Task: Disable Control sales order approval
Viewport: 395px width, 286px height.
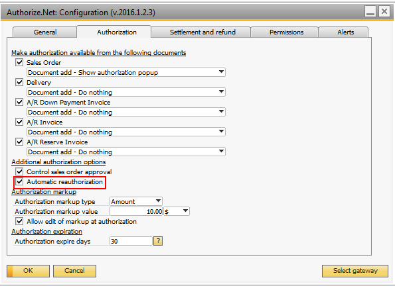Action: click(19, 171)
